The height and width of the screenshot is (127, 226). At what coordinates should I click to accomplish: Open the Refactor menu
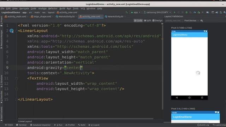53,8
